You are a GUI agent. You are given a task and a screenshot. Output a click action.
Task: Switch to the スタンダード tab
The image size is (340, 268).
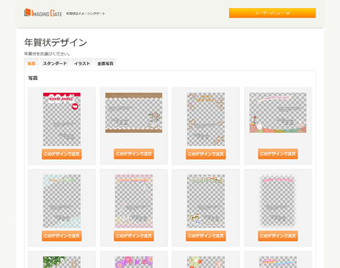point(55,64)
